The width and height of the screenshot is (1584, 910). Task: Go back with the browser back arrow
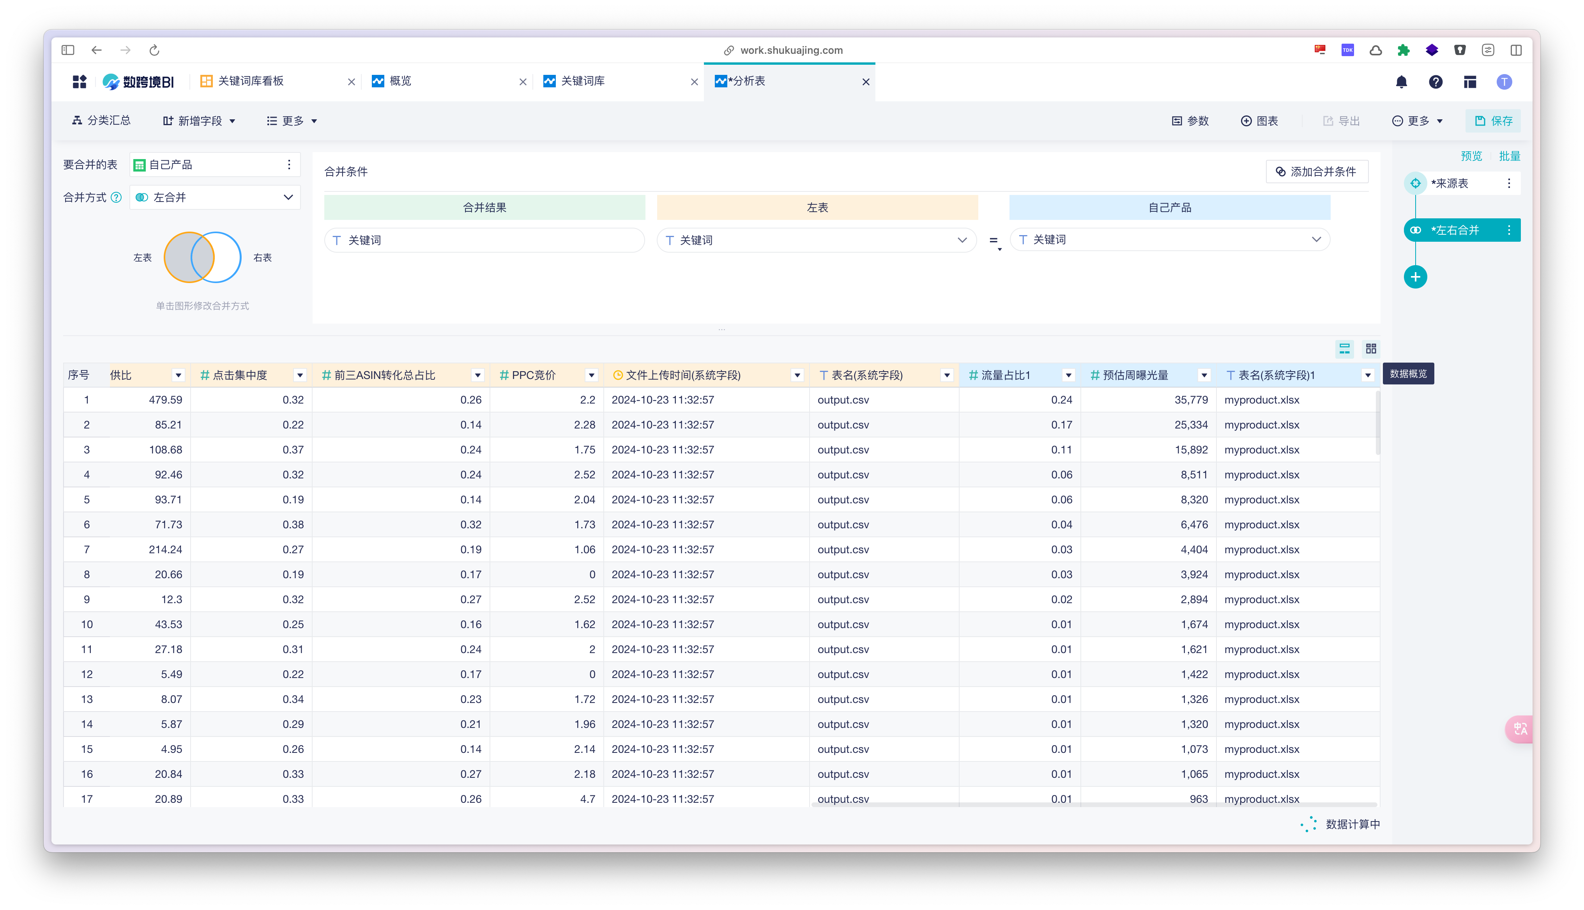[97, 50]
